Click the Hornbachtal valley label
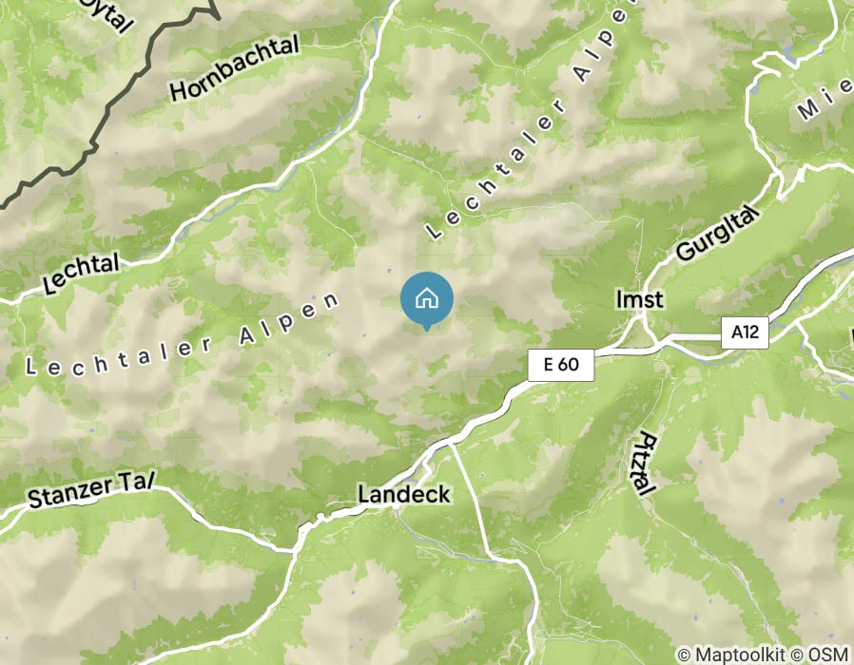Image resolution: width=854 pixels, height=665 pixels. click(235, 68)
